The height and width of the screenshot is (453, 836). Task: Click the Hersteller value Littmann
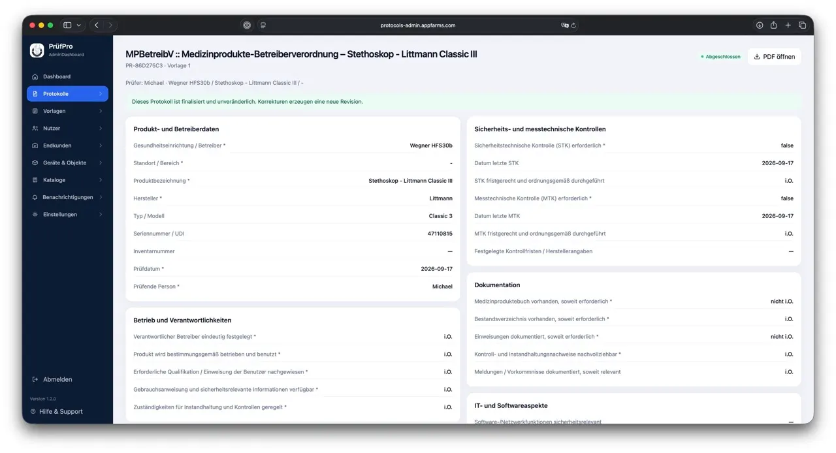pos(441,198)
